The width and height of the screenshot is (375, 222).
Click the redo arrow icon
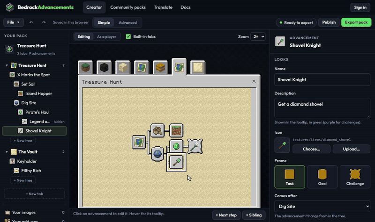coord(44,22)
